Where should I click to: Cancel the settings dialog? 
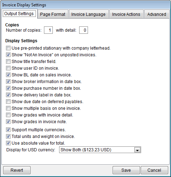pos(154,170)
